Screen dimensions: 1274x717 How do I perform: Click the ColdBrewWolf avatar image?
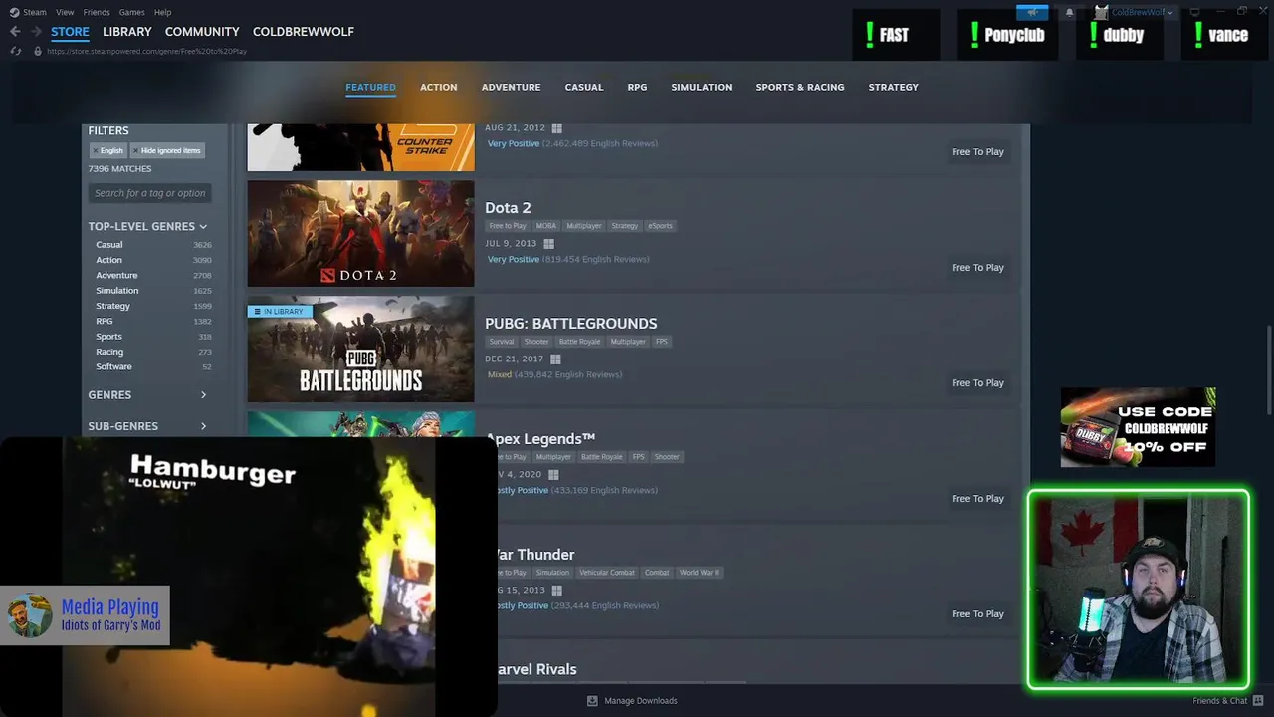click(x=1101, y=12)
